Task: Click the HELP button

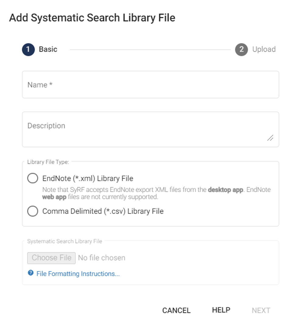Action: 221,310
